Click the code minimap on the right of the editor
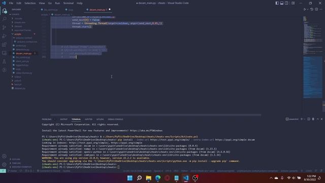The width and height of the screenshot is (325, 183). pyautogui.click(x=313, y=58)
